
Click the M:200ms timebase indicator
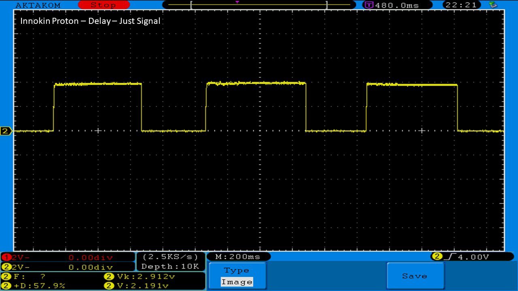pyautogui.click(x=238, y=257)
